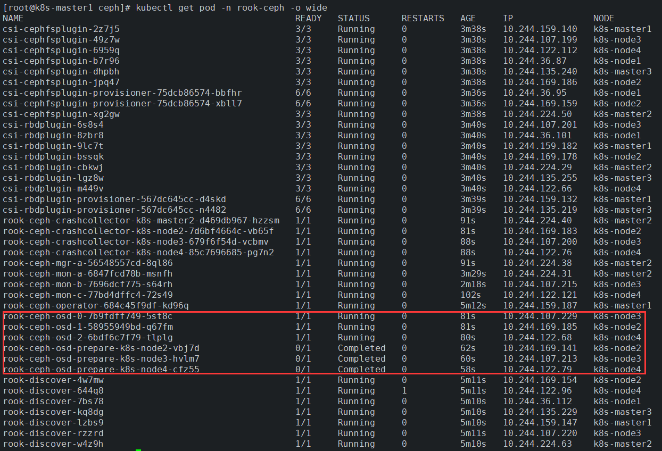
Task: Click the STATUS column header
Action: pos(354,18)
